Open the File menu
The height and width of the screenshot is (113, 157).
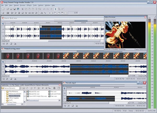pos(2,5)
